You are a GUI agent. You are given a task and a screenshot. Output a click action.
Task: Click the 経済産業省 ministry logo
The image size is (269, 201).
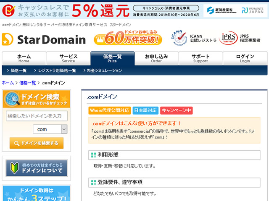click(x=222, y=10)
